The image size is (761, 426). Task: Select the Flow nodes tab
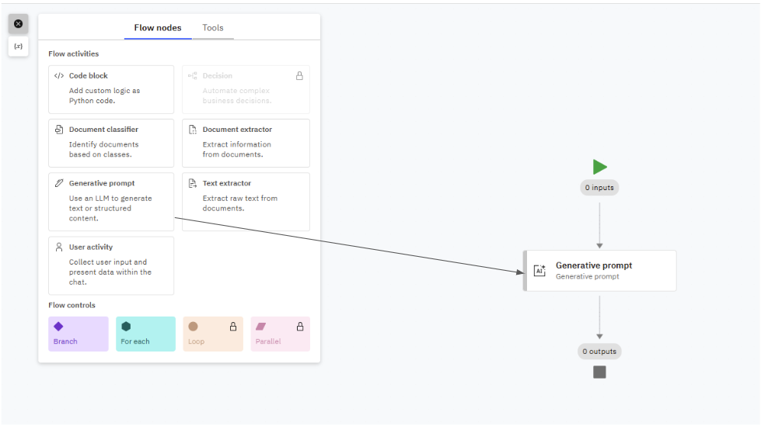(x=158, y=28)
